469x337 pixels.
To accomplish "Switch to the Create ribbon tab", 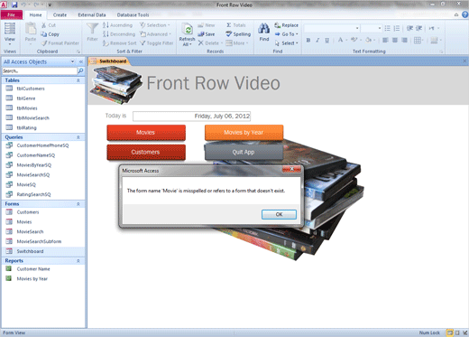I will 60,14.
